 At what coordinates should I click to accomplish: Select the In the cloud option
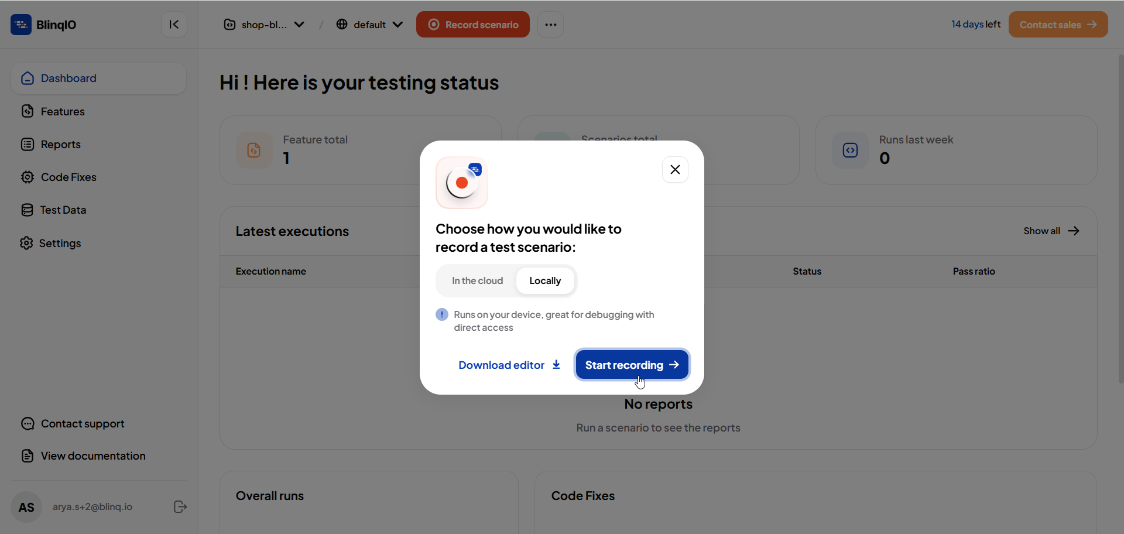point(477,281)
